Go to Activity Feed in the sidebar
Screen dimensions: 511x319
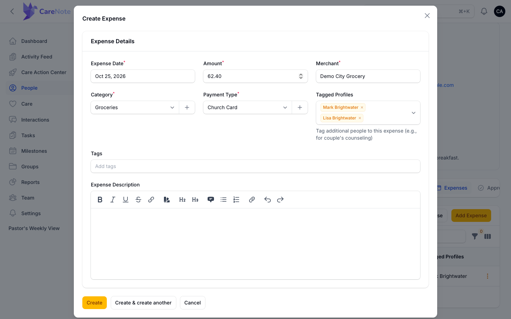pyautogui.click(x=37, y=57)
